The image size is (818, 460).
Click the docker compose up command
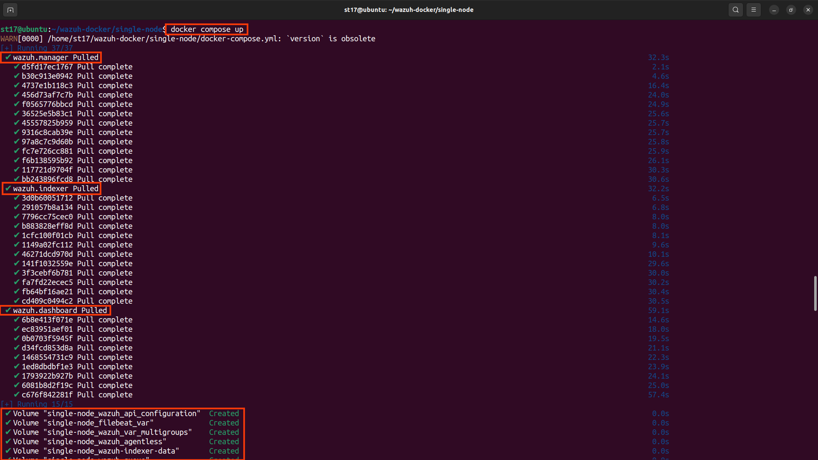(207, 29)
